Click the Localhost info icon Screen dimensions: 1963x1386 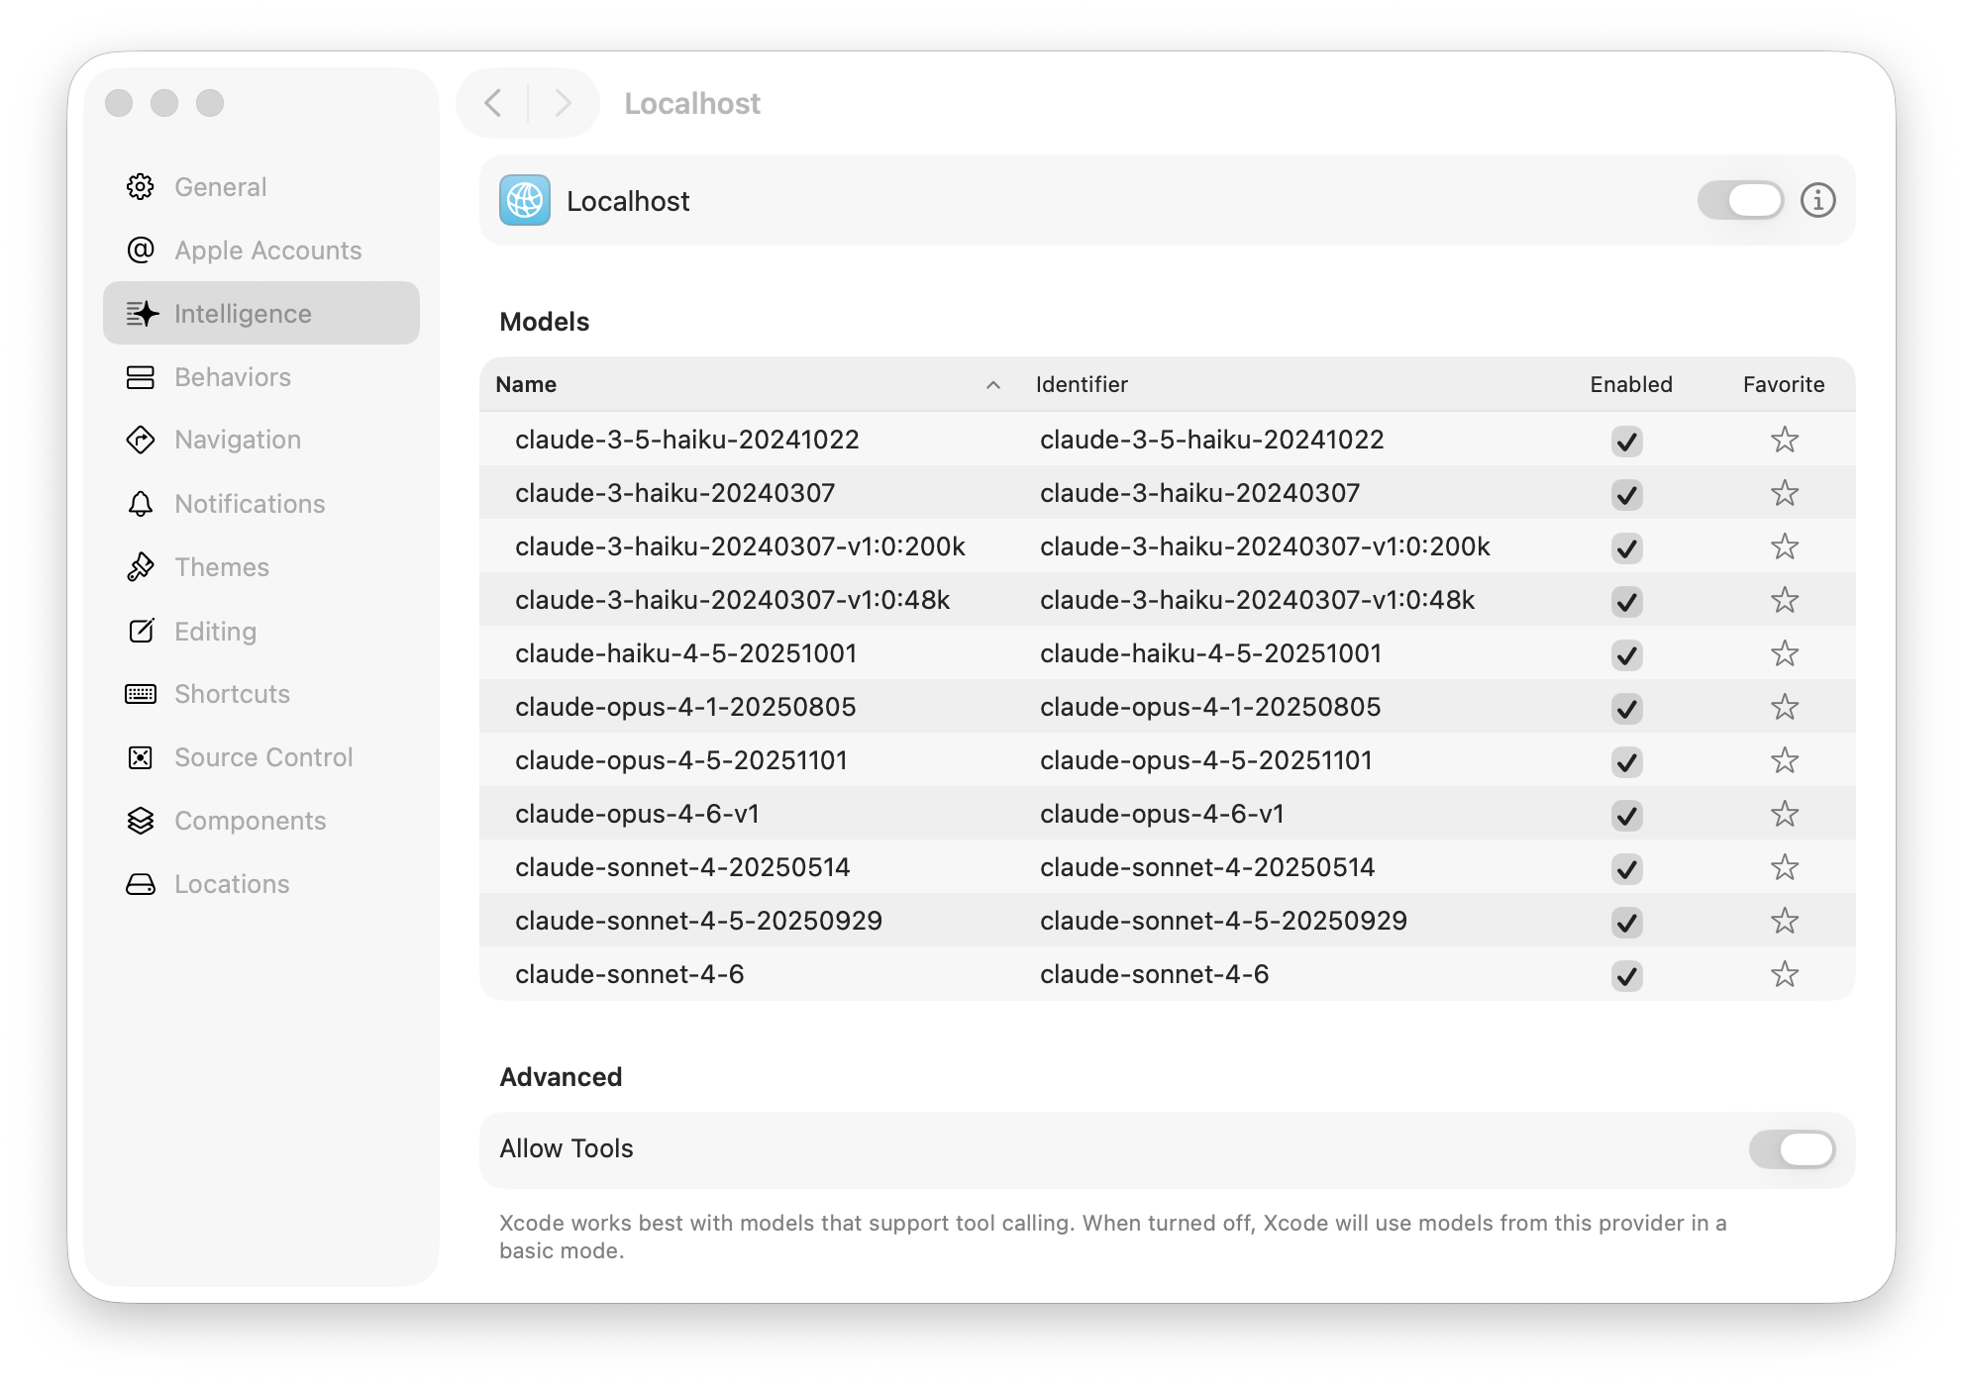1817,201
